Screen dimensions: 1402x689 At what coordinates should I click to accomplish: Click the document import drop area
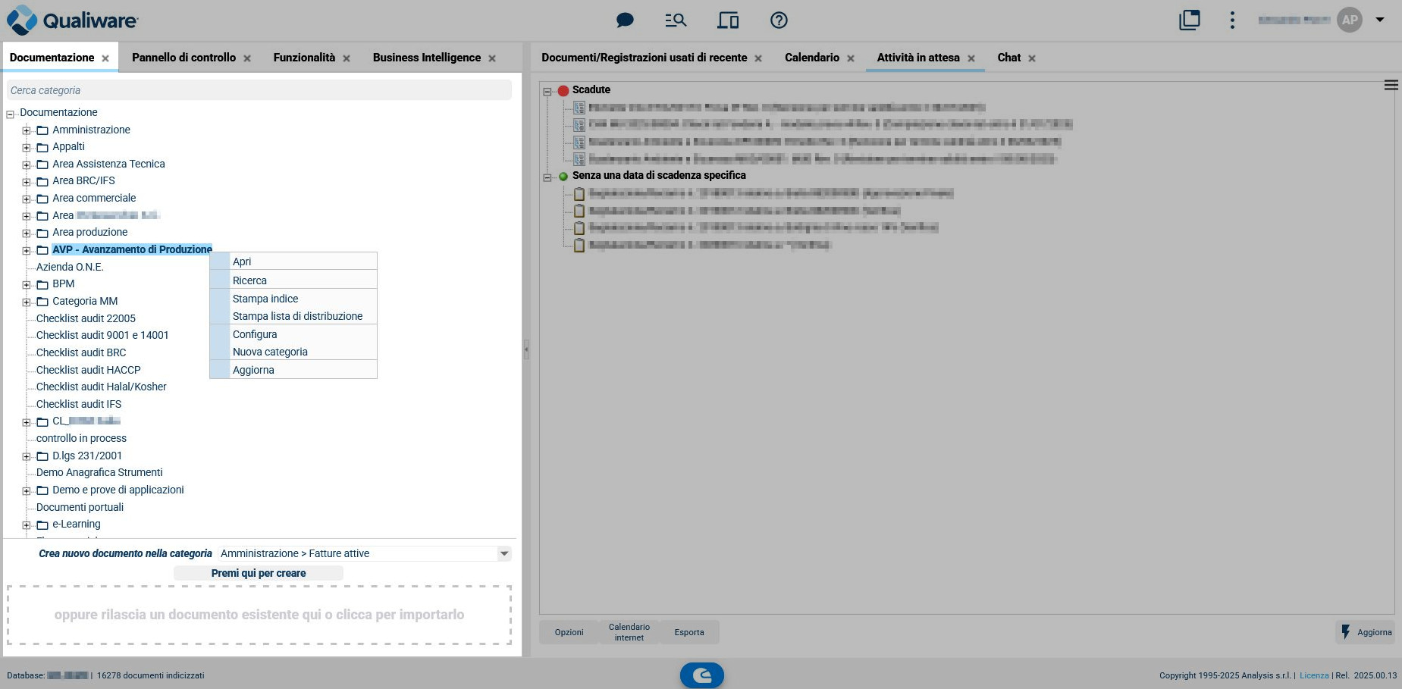click(259, 615)
